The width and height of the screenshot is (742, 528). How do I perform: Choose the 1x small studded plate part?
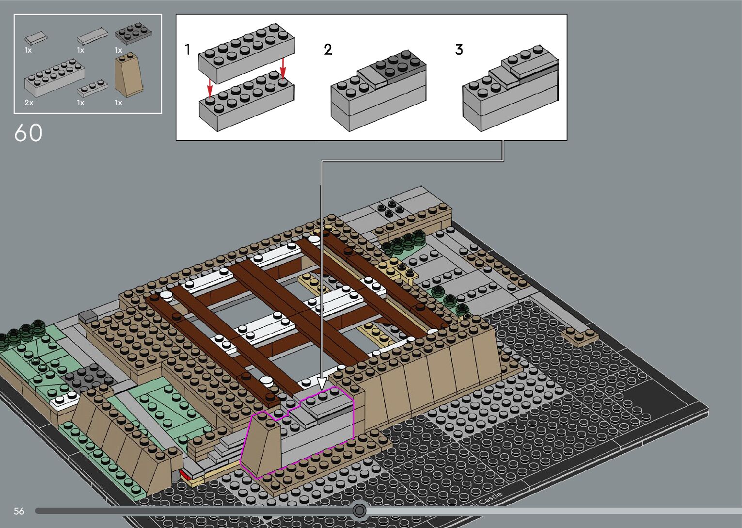92,88
